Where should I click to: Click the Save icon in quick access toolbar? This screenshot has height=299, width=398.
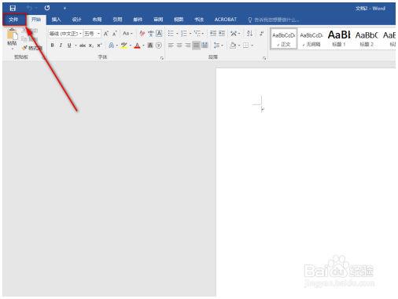coord(13,8)
